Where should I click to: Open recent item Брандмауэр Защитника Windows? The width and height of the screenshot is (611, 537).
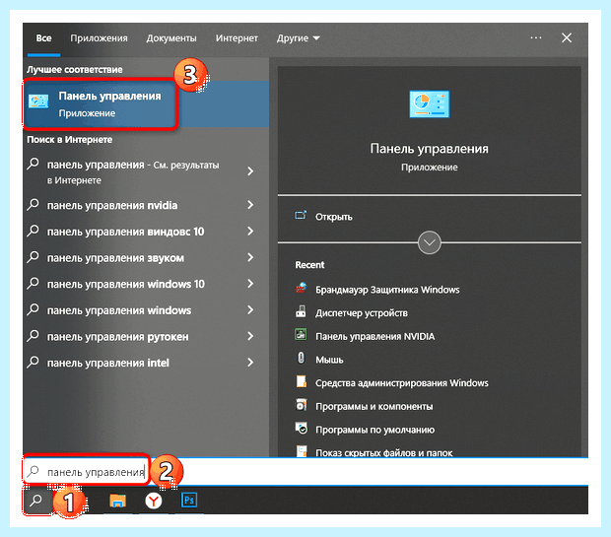tap(387, 290)
